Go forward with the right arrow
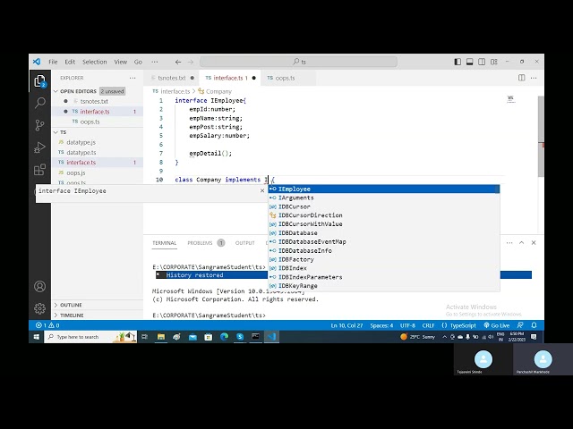Viewport: 573px width, 429px height. [191, 62]
